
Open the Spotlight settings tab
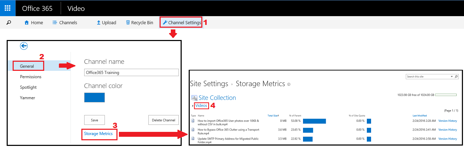tap(28, 87)
